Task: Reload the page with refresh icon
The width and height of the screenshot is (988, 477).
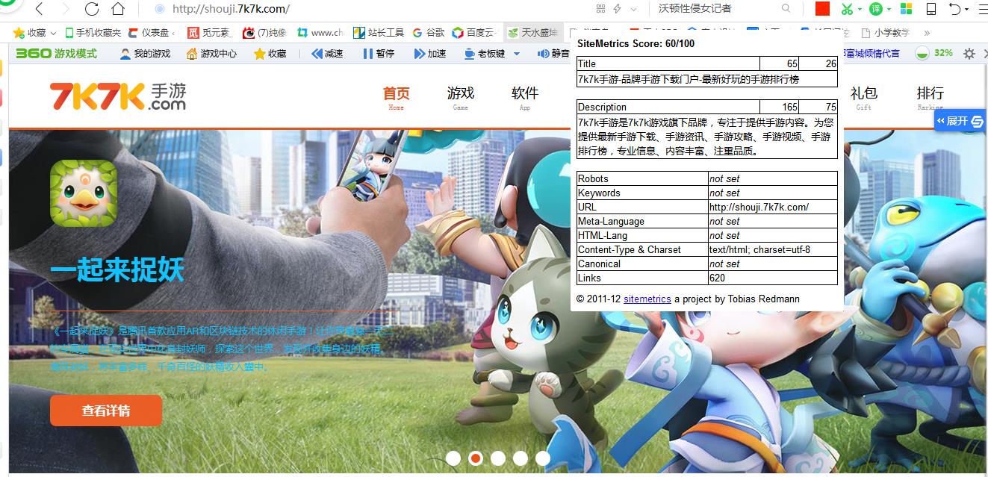Action: 92,9
